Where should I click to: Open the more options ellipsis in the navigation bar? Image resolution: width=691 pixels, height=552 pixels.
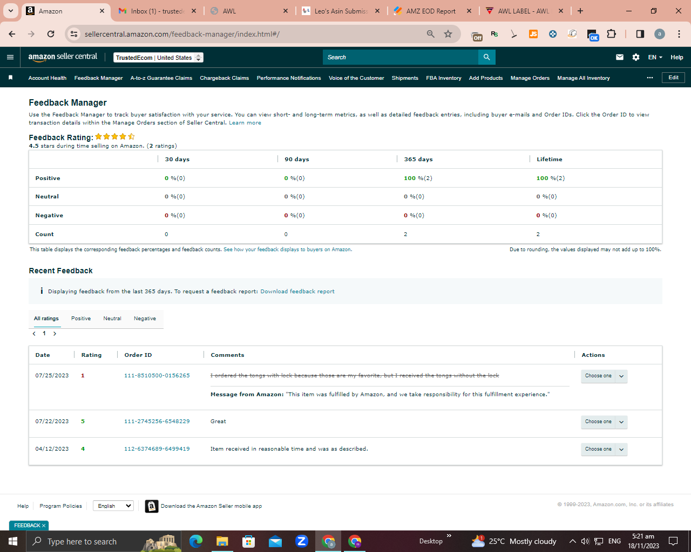[x=650, y=78]
